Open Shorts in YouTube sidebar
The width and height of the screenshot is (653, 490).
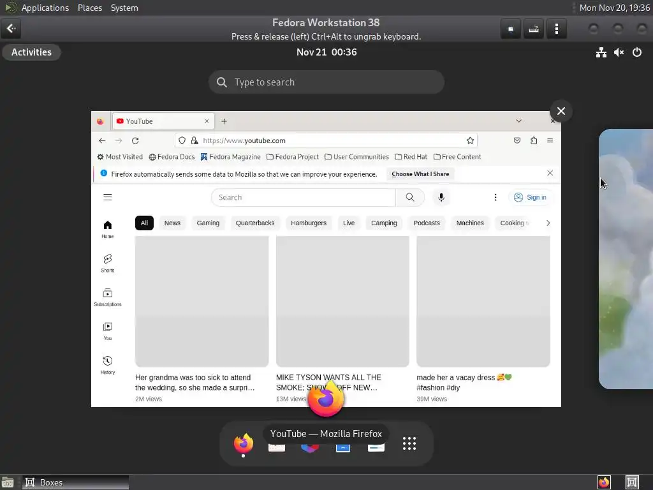click(107, 264)
